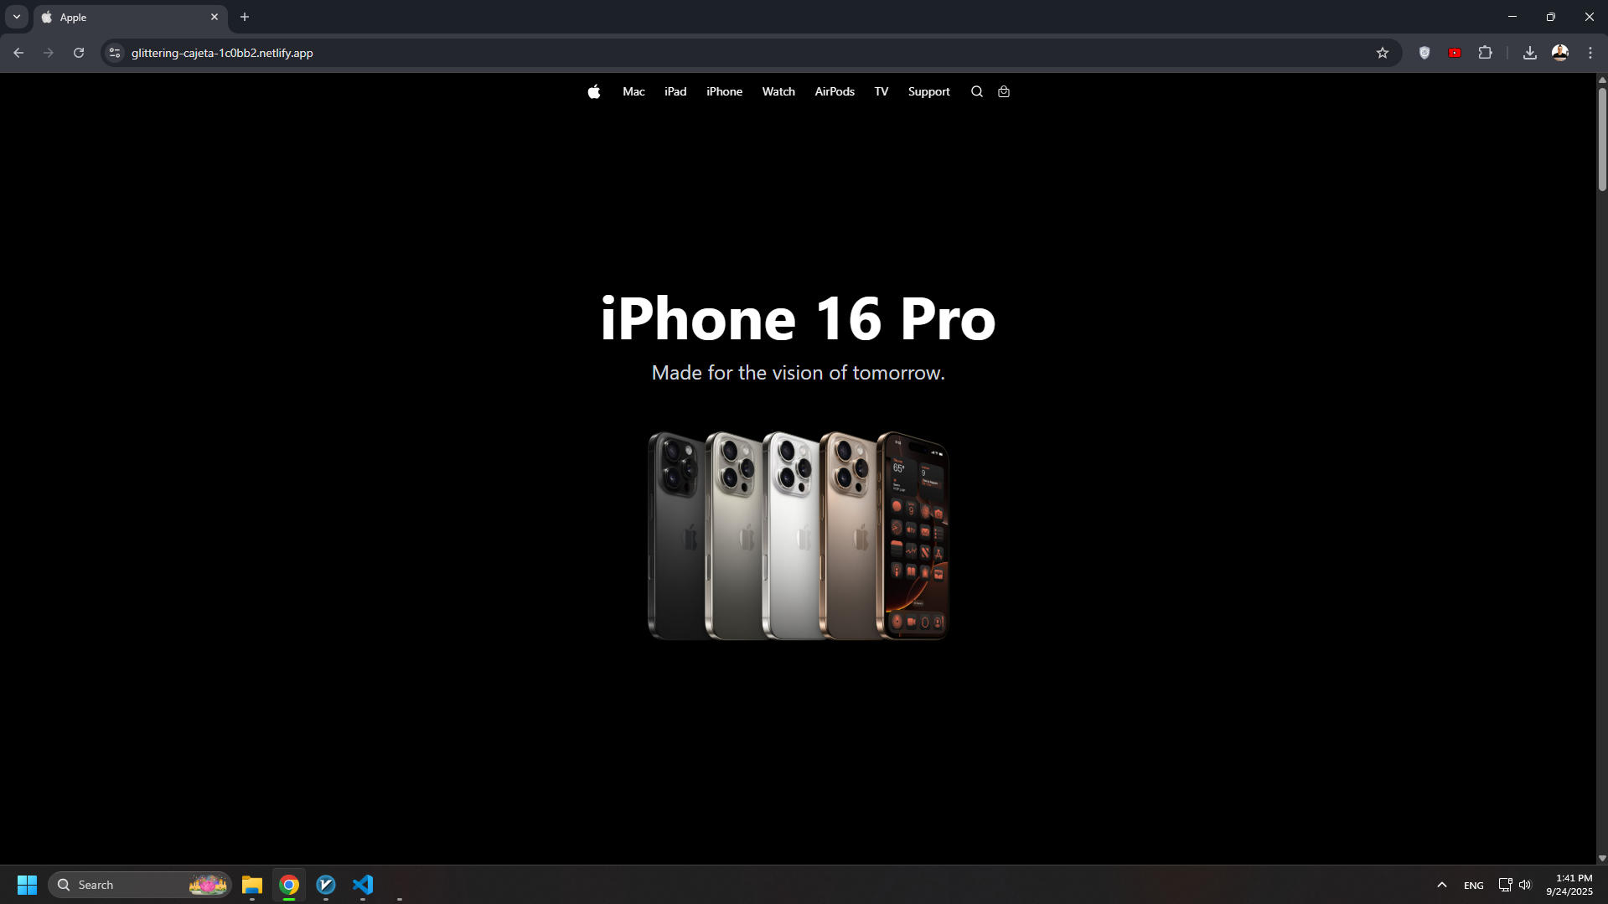Click the Apple logo in the site navbar
The height and width of the screenshot is (904, 1608).
[x=593, y=92]
